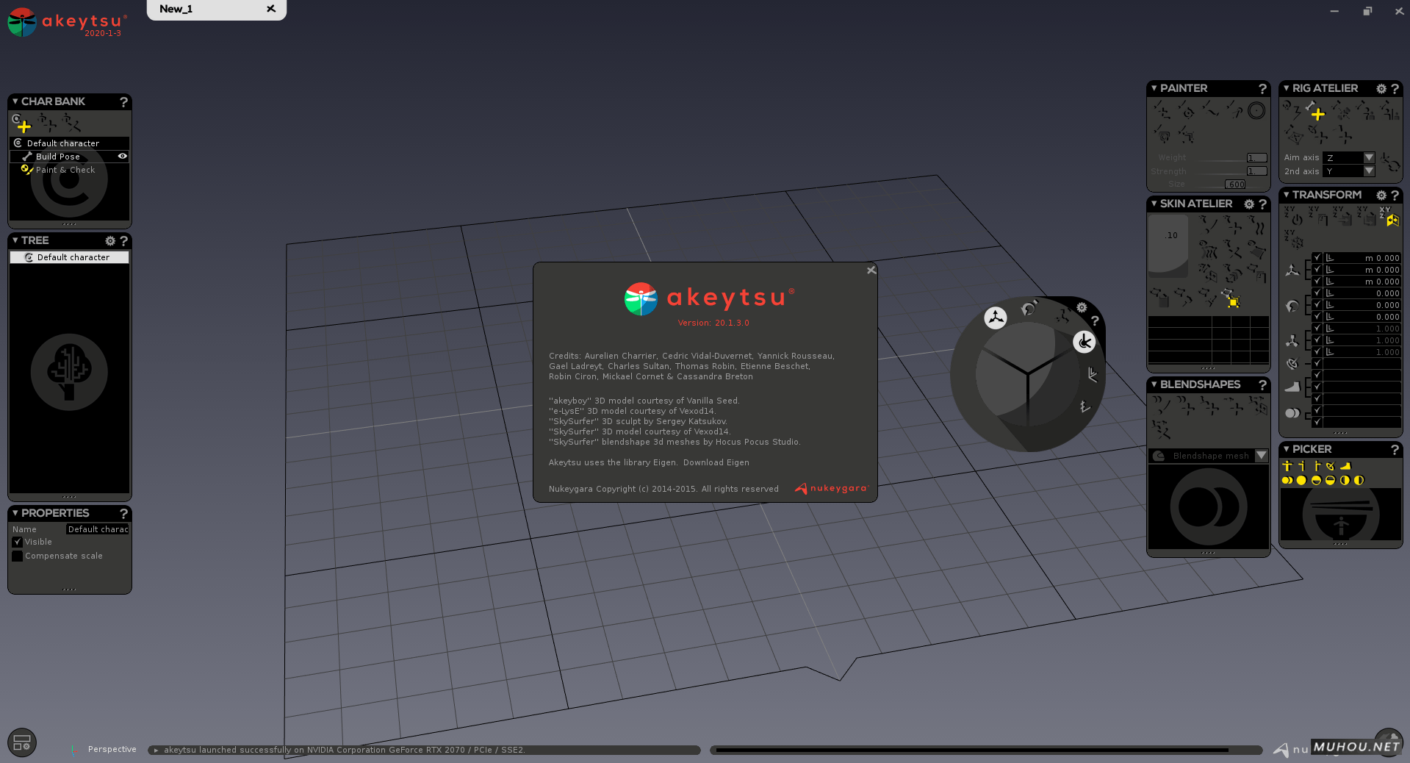Image resolution: width=1410 pixels, height=763 pixels.
Task: Collapse the Properties panel
Action: [15, 513]
